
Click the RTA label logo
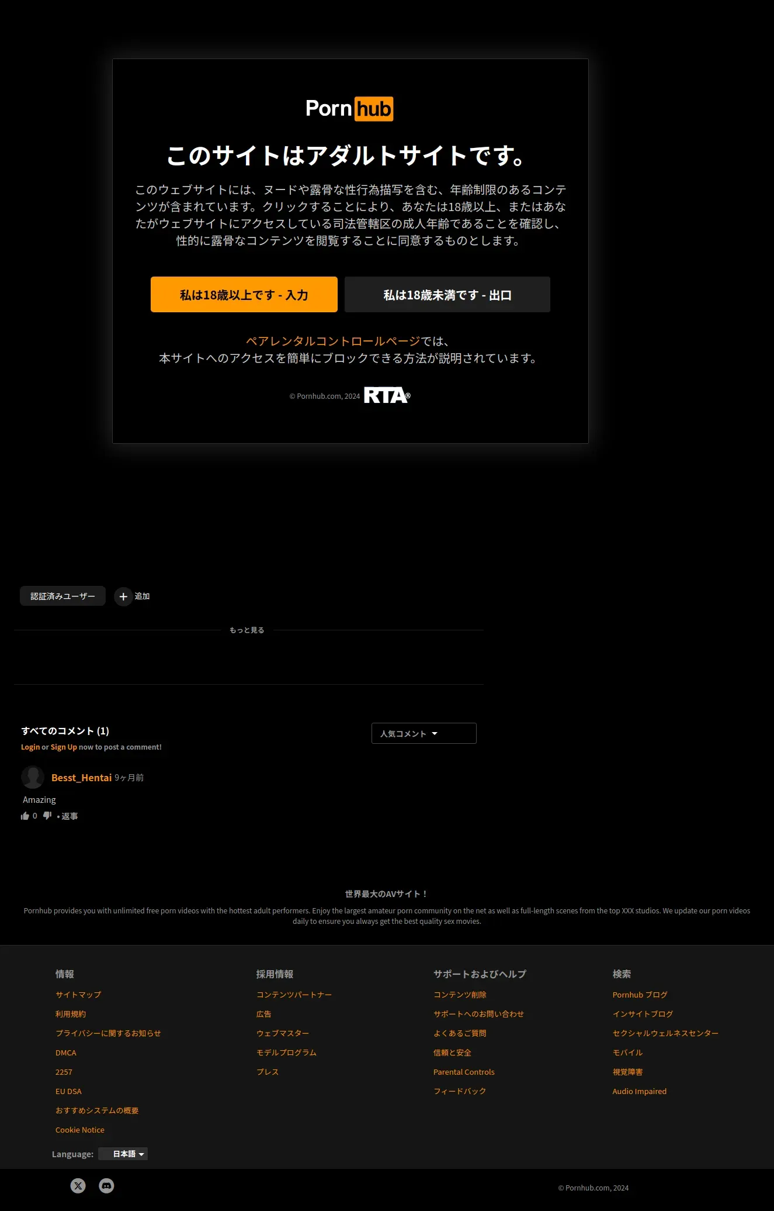(387, 396)
